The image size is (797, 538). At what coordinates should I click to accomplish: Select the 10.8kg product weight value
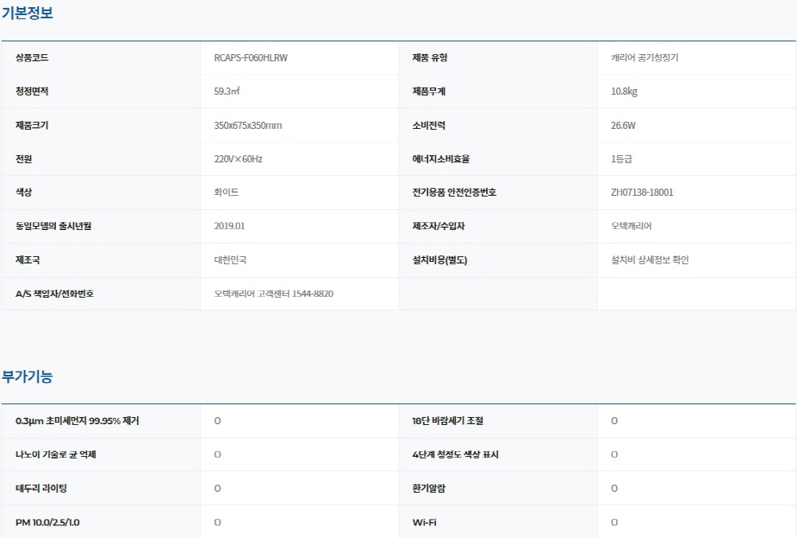coord(624,92)
